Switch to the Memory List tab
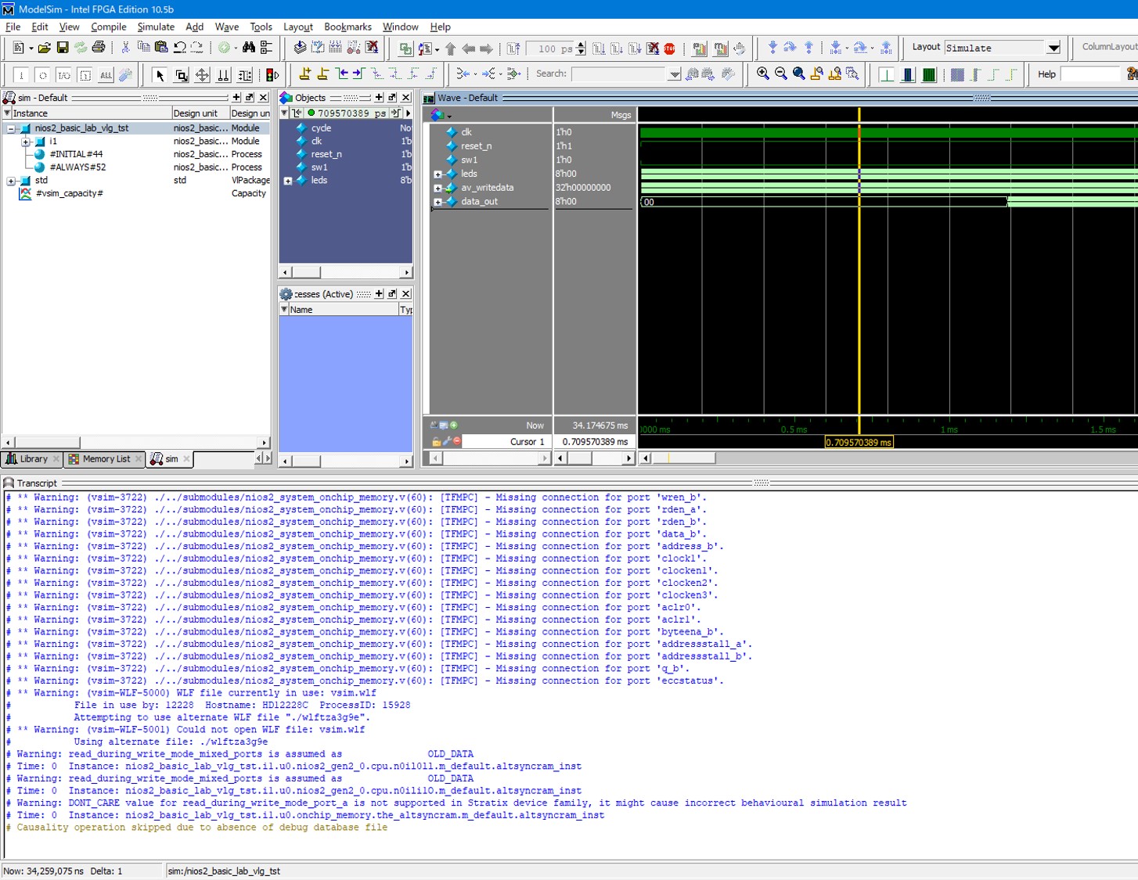Image resolution: width=1138 pixels, height=880 pixels. (x=106, y=459)
